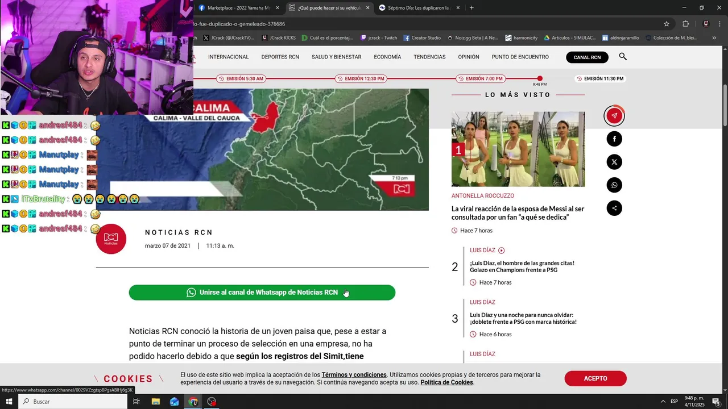Viewport: 728px width, 409px height.
Task: Open the DEPORTES RCN menu section
Action: [280, 57]
